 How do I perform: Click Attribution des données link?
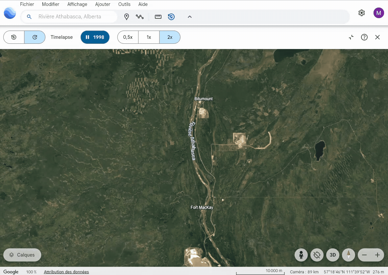pyautogui.click(x=66, y=272)
